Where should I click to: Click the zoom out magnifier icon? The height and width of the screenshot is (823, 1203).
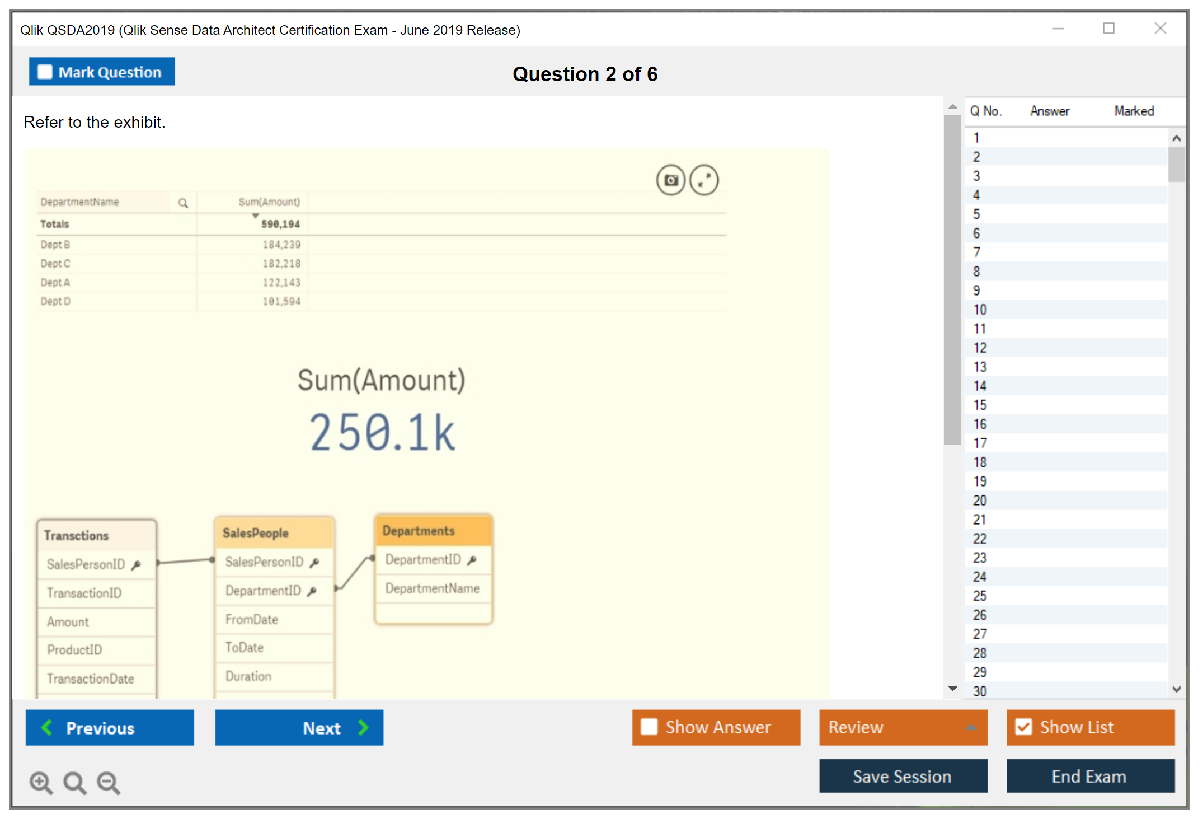[109, 782]
